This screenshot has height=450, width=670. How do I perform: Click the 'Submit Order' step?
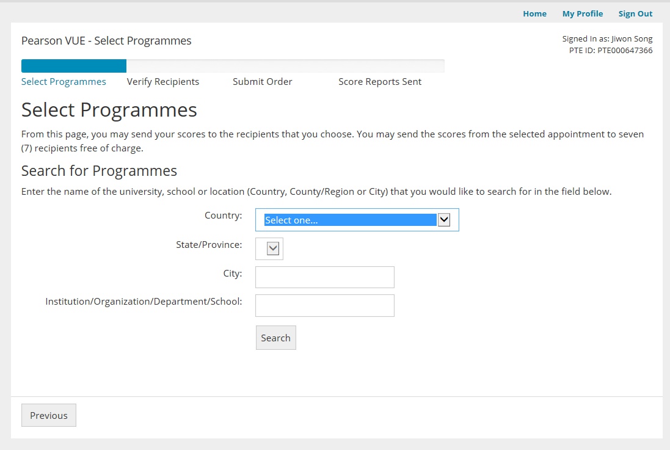(x=263, y=82)
